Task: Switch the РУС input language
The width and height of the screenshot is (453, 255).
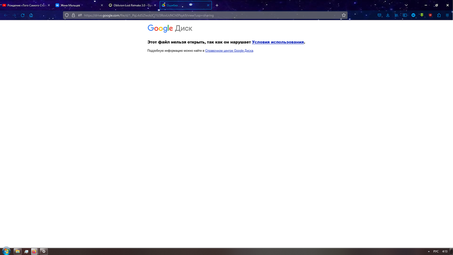Action: [x=436, y=251]
